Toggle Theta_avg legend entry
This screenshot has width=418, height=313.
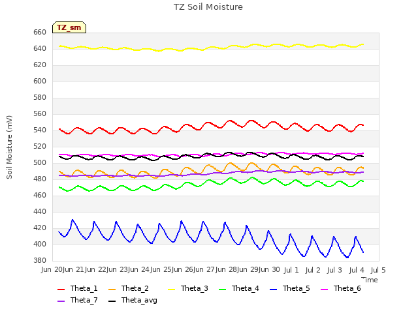point(133,300)
